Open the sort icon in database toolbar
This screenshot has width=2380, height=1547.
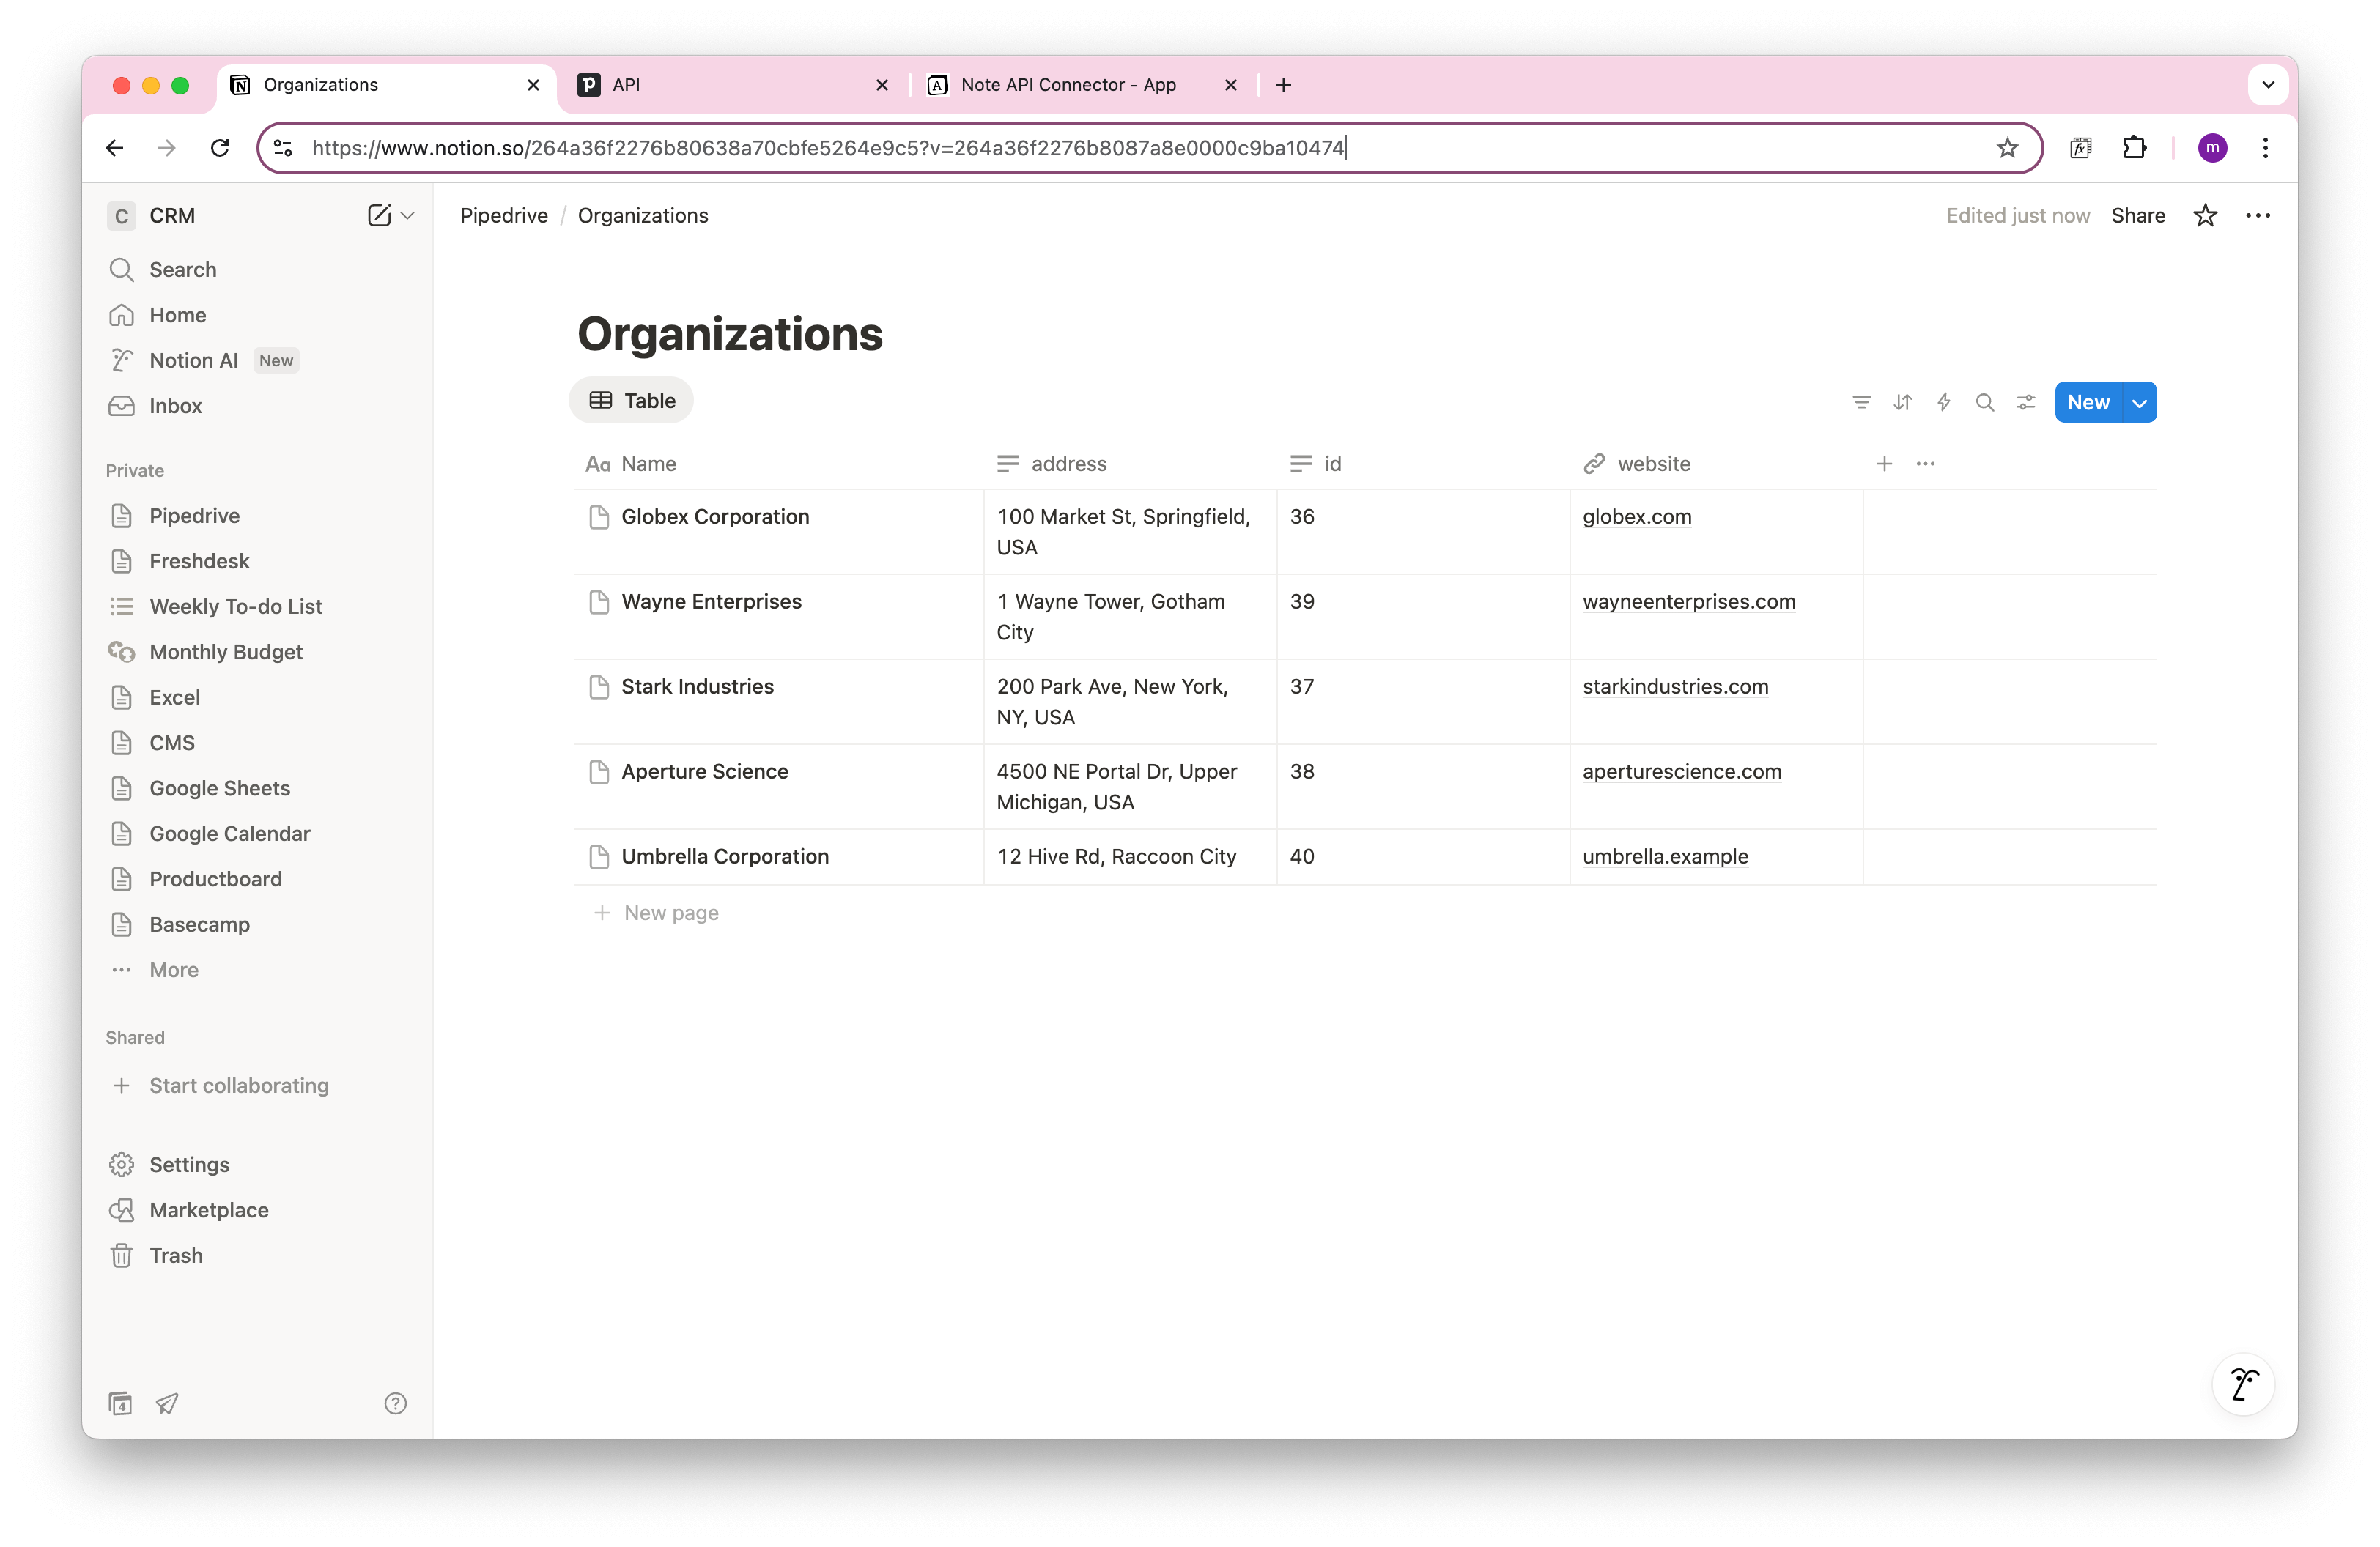(x=1902, y=403)
